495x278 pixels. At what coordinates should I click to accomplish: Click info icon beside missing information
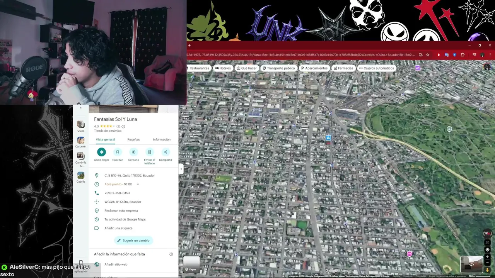(x=171, y=254)
